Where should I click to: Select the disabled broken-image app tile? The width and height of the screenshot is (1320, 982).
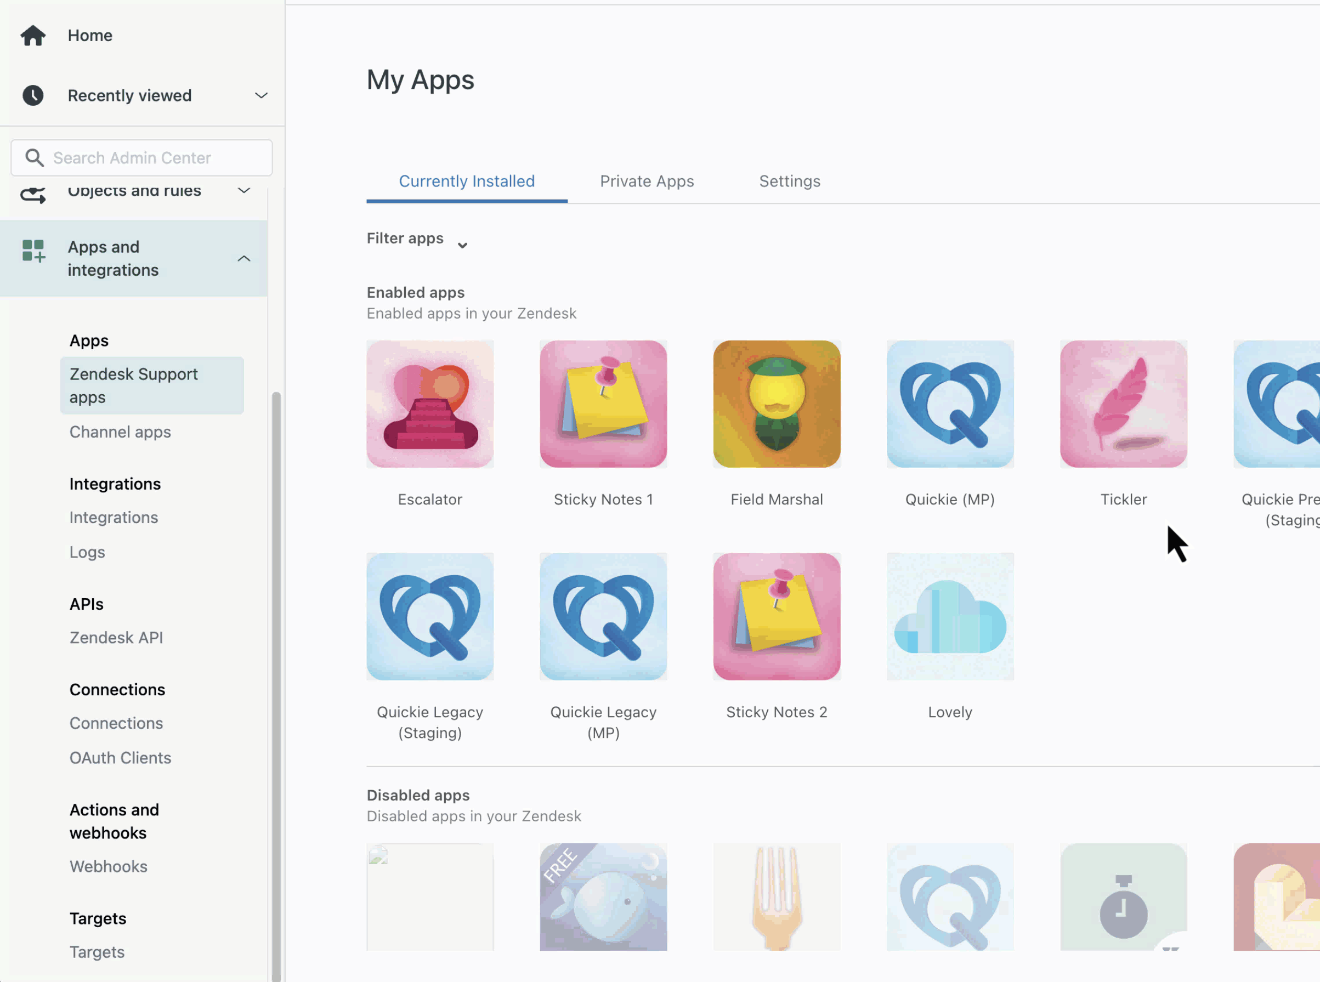(430, 896)
